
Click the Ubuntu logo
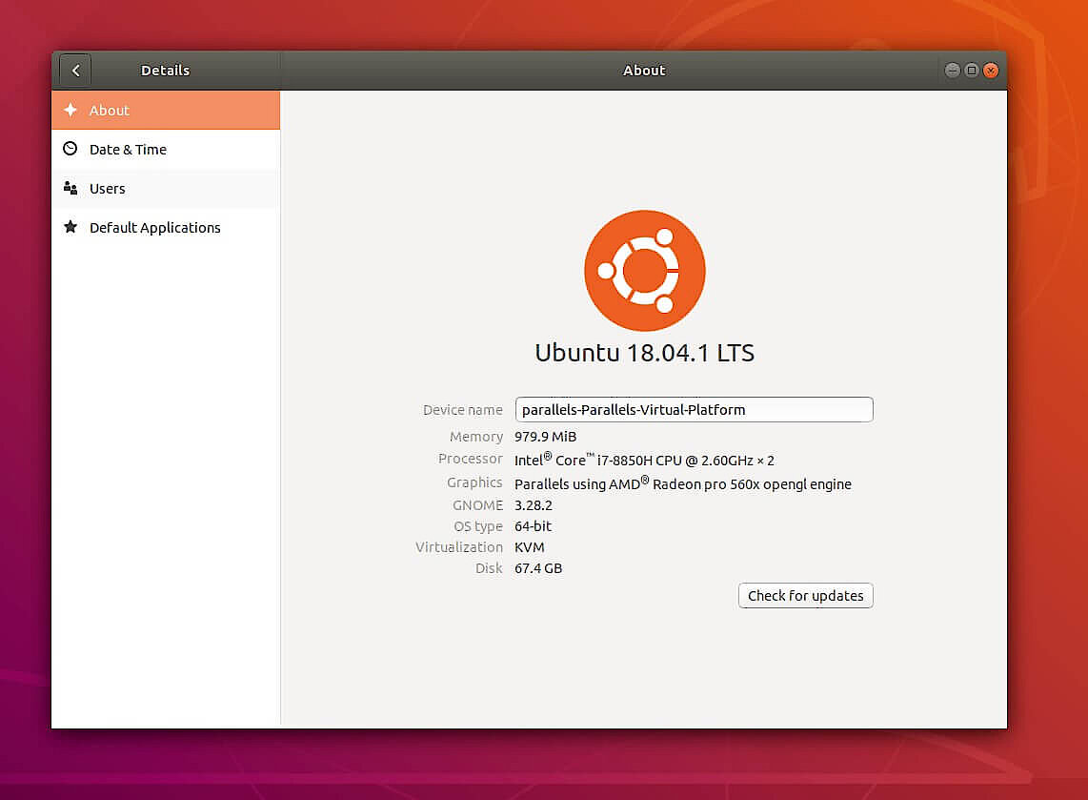[x=644, y=270]
